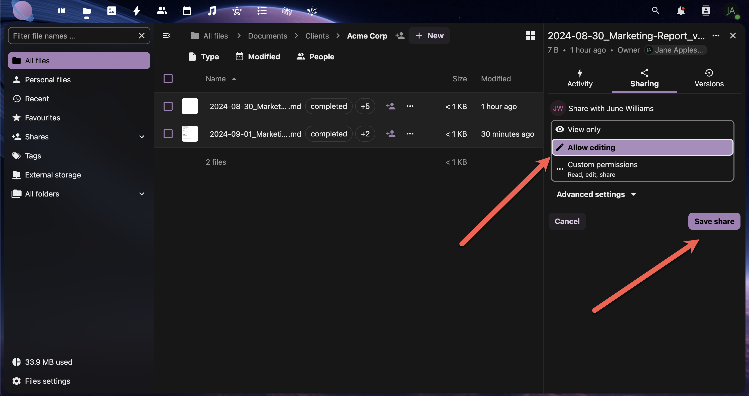Open the Calendar app icon
Screen dimensions: 749x396
(187, 11)
